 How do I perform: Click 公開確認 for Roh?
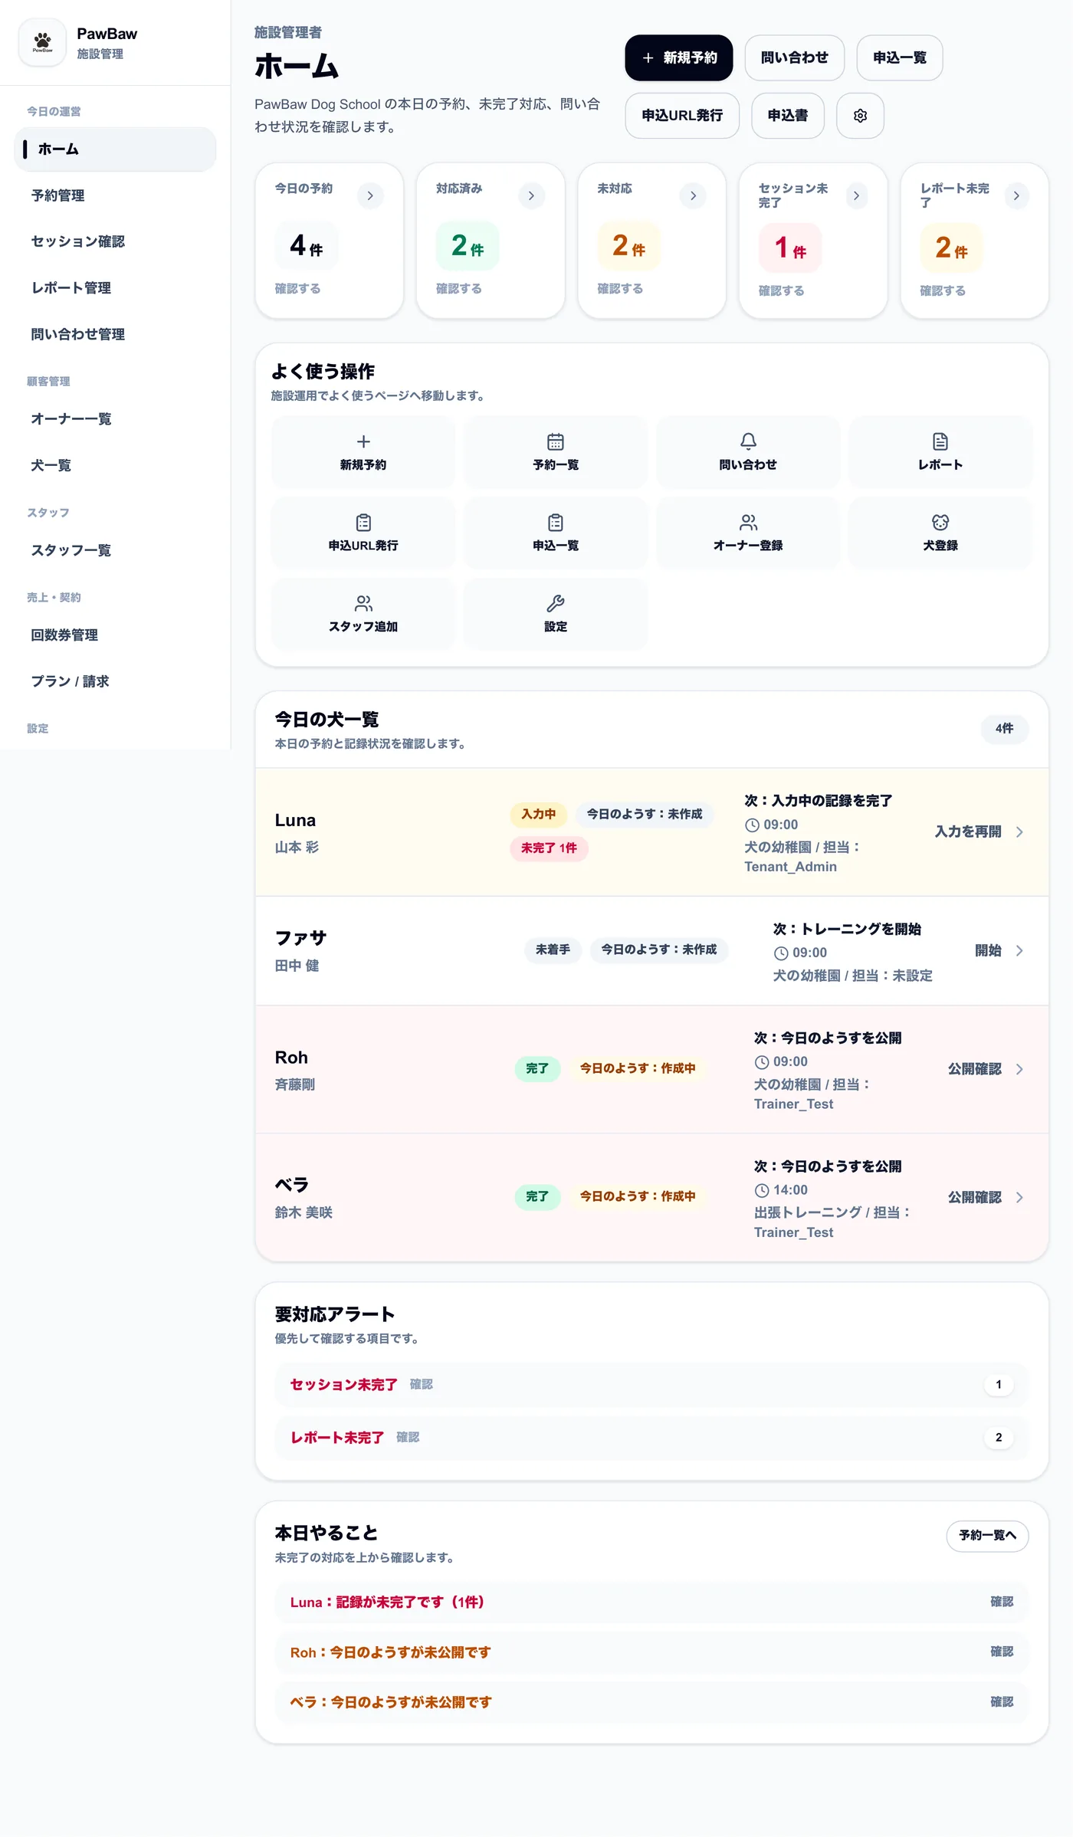pos(974,1069)
